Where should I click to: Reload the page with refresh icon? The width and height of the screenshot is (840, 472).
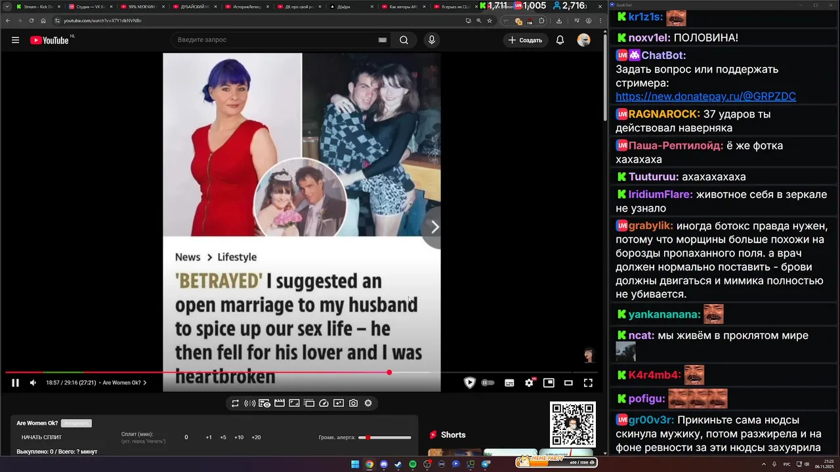pos(31,20)
